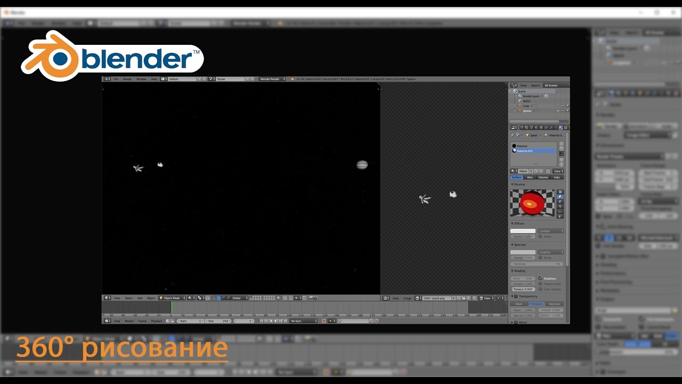Image resolution: width=682 pixels, height=384 pixels.
Task: Click the diffuse Intensity slider
Action: [523, 236]
